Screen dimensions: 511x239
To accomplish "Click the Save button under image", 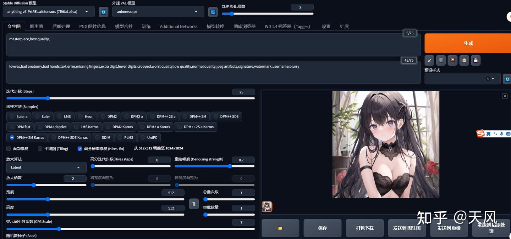I will click(323, 228).
